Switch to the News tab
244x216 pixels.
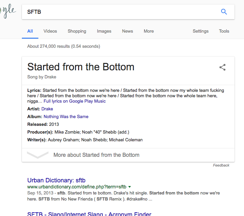(128, 31)
